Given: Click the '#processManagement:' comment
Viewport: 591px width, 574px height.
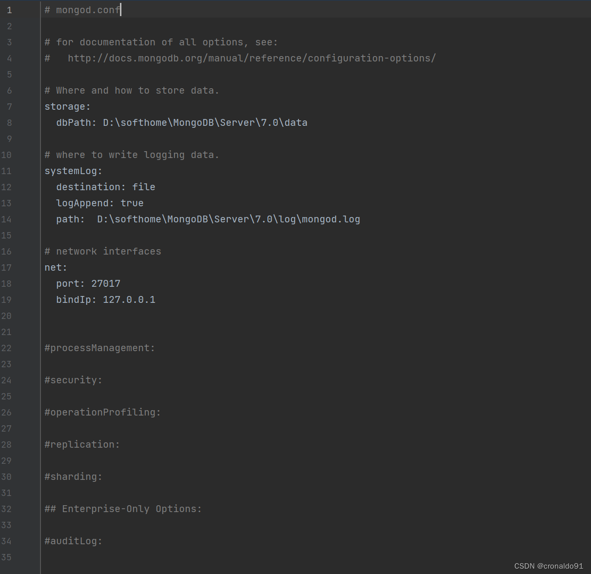Looking at the screenshot, I should [x=99, y=348].
